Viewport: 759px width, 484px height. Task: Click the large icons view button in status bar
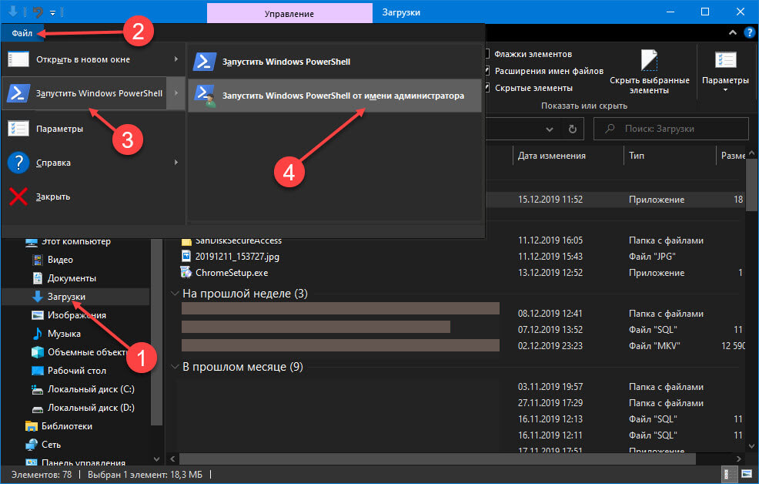[x=746, y=475]
